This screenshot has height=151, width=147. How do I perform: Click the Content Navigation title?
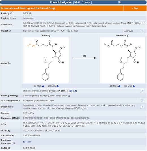tap(61, 2)
